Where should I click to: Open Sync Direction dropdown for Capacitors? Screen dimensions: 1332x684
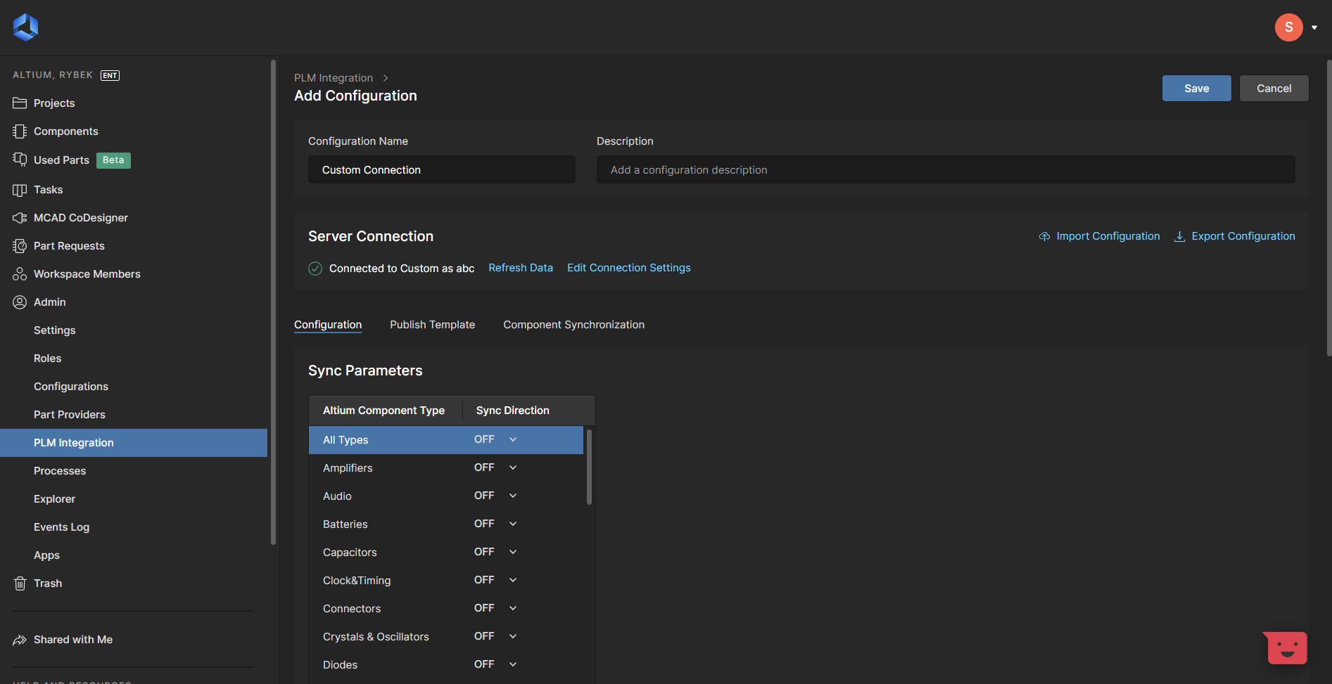[x=513, y=552]
